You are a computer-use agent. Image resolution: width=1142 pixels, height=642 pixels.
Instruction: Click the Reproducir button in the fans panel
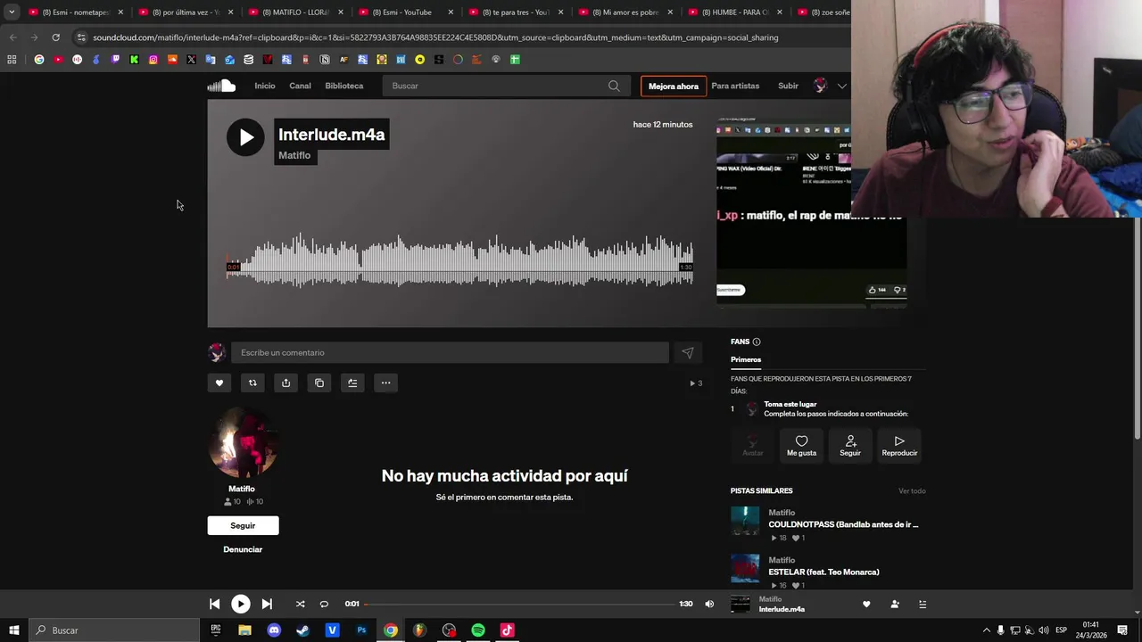(899, 445)
